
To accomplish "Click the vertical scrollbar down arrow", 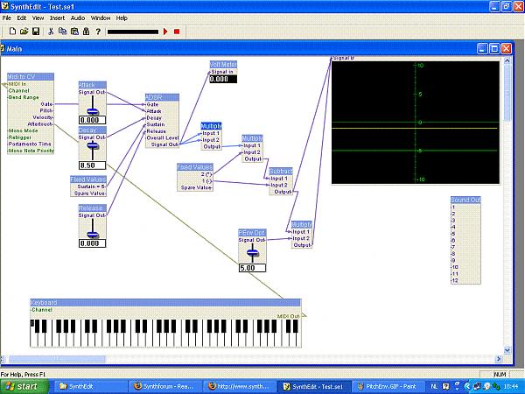I will (507, 350).
